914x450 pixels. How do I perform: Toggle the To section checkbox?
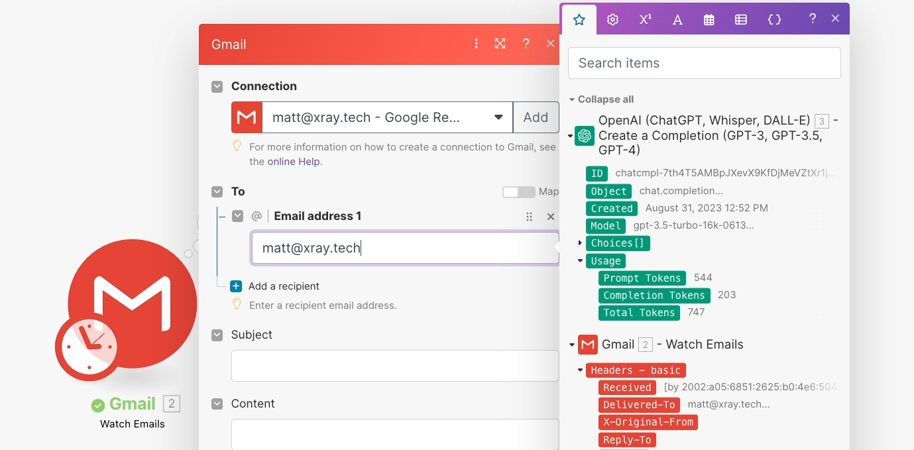[217, 192]
